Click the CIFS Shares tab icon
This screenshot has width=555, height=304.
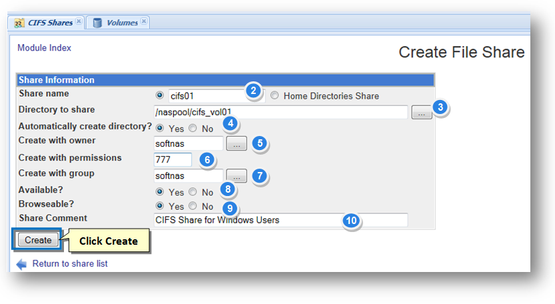(x=19, y=23)
